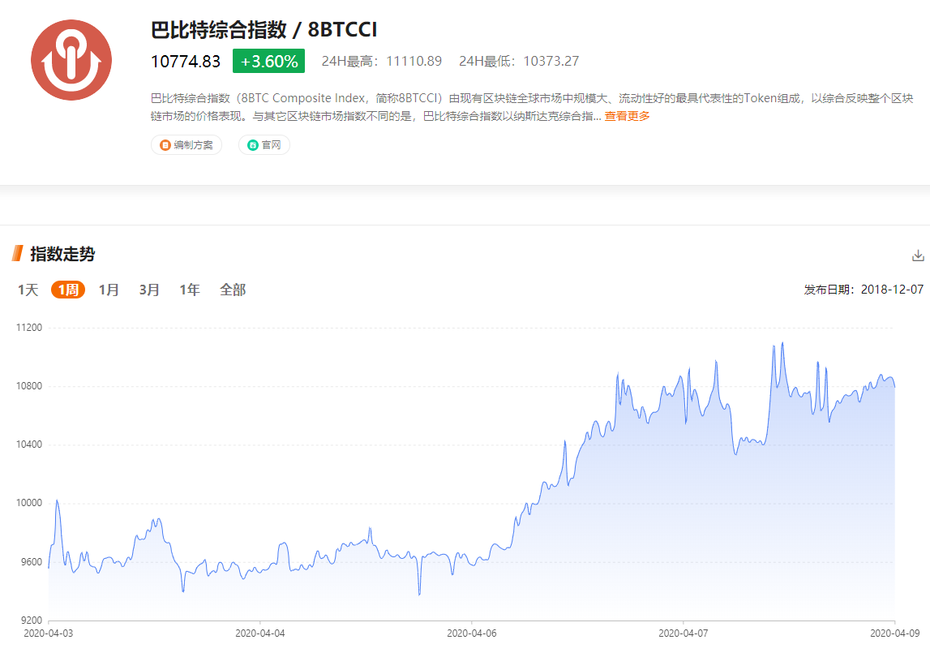Switch chart range to 1天
This screenshot has height=657, width=930.
28,290
